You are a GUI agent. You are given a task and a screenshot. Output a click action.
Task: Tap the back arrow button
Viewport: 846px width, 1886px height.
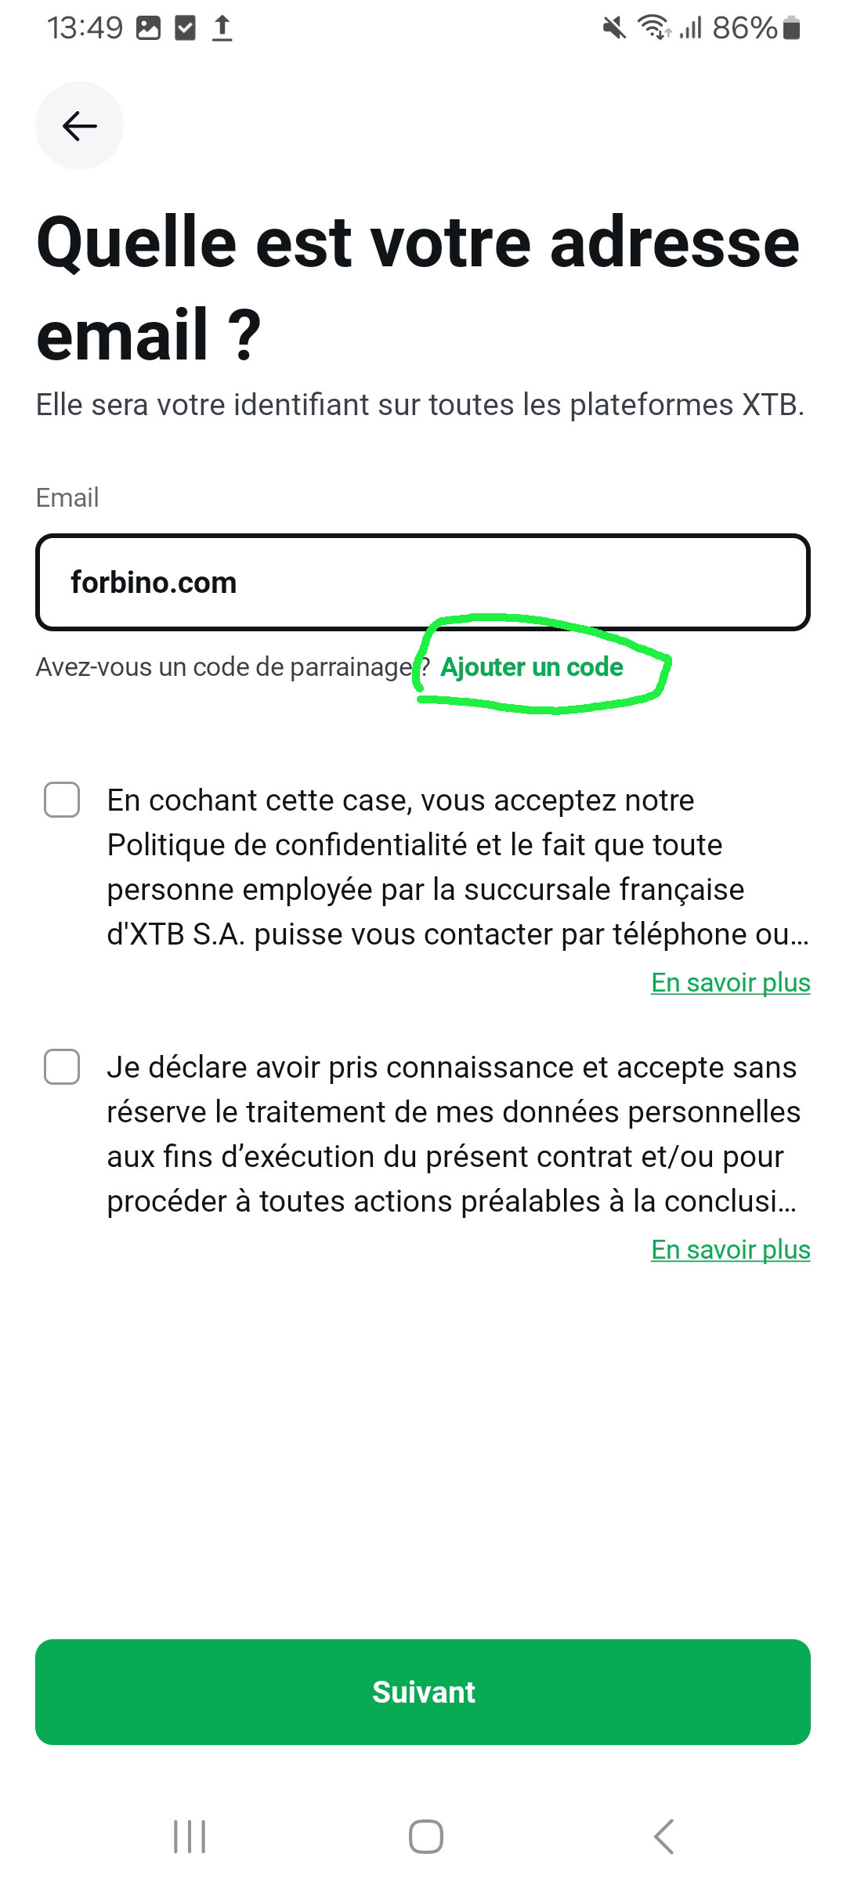79,125
